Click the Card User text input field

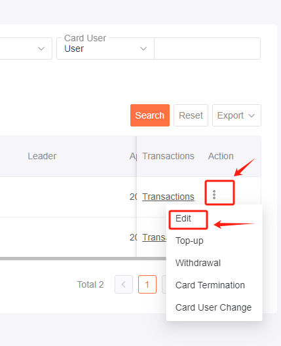coord(208,48)
